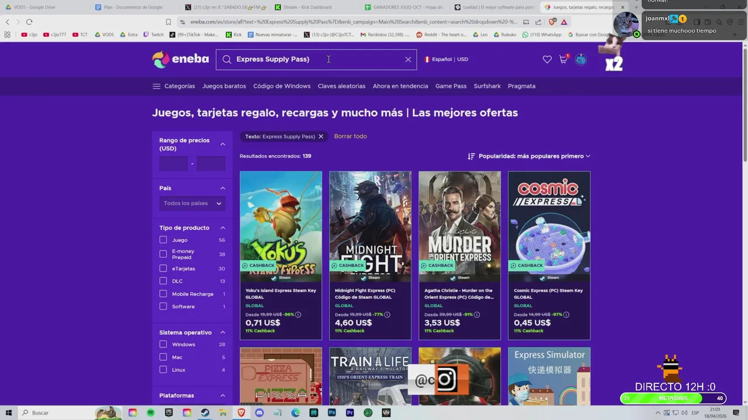748x420 pixels.
Task: Open Brave browser from the taskbar
Action: point(241,412)
